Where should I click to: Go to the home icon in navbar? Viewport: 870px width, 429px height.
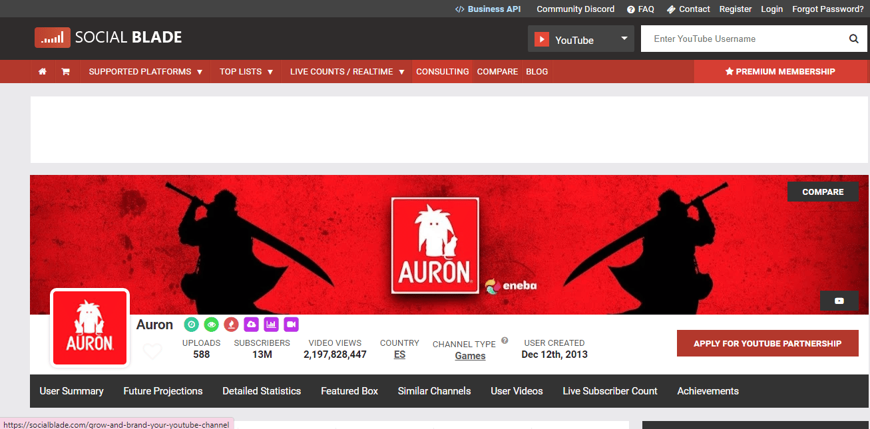pyautogui.click(x=43, y=72)
